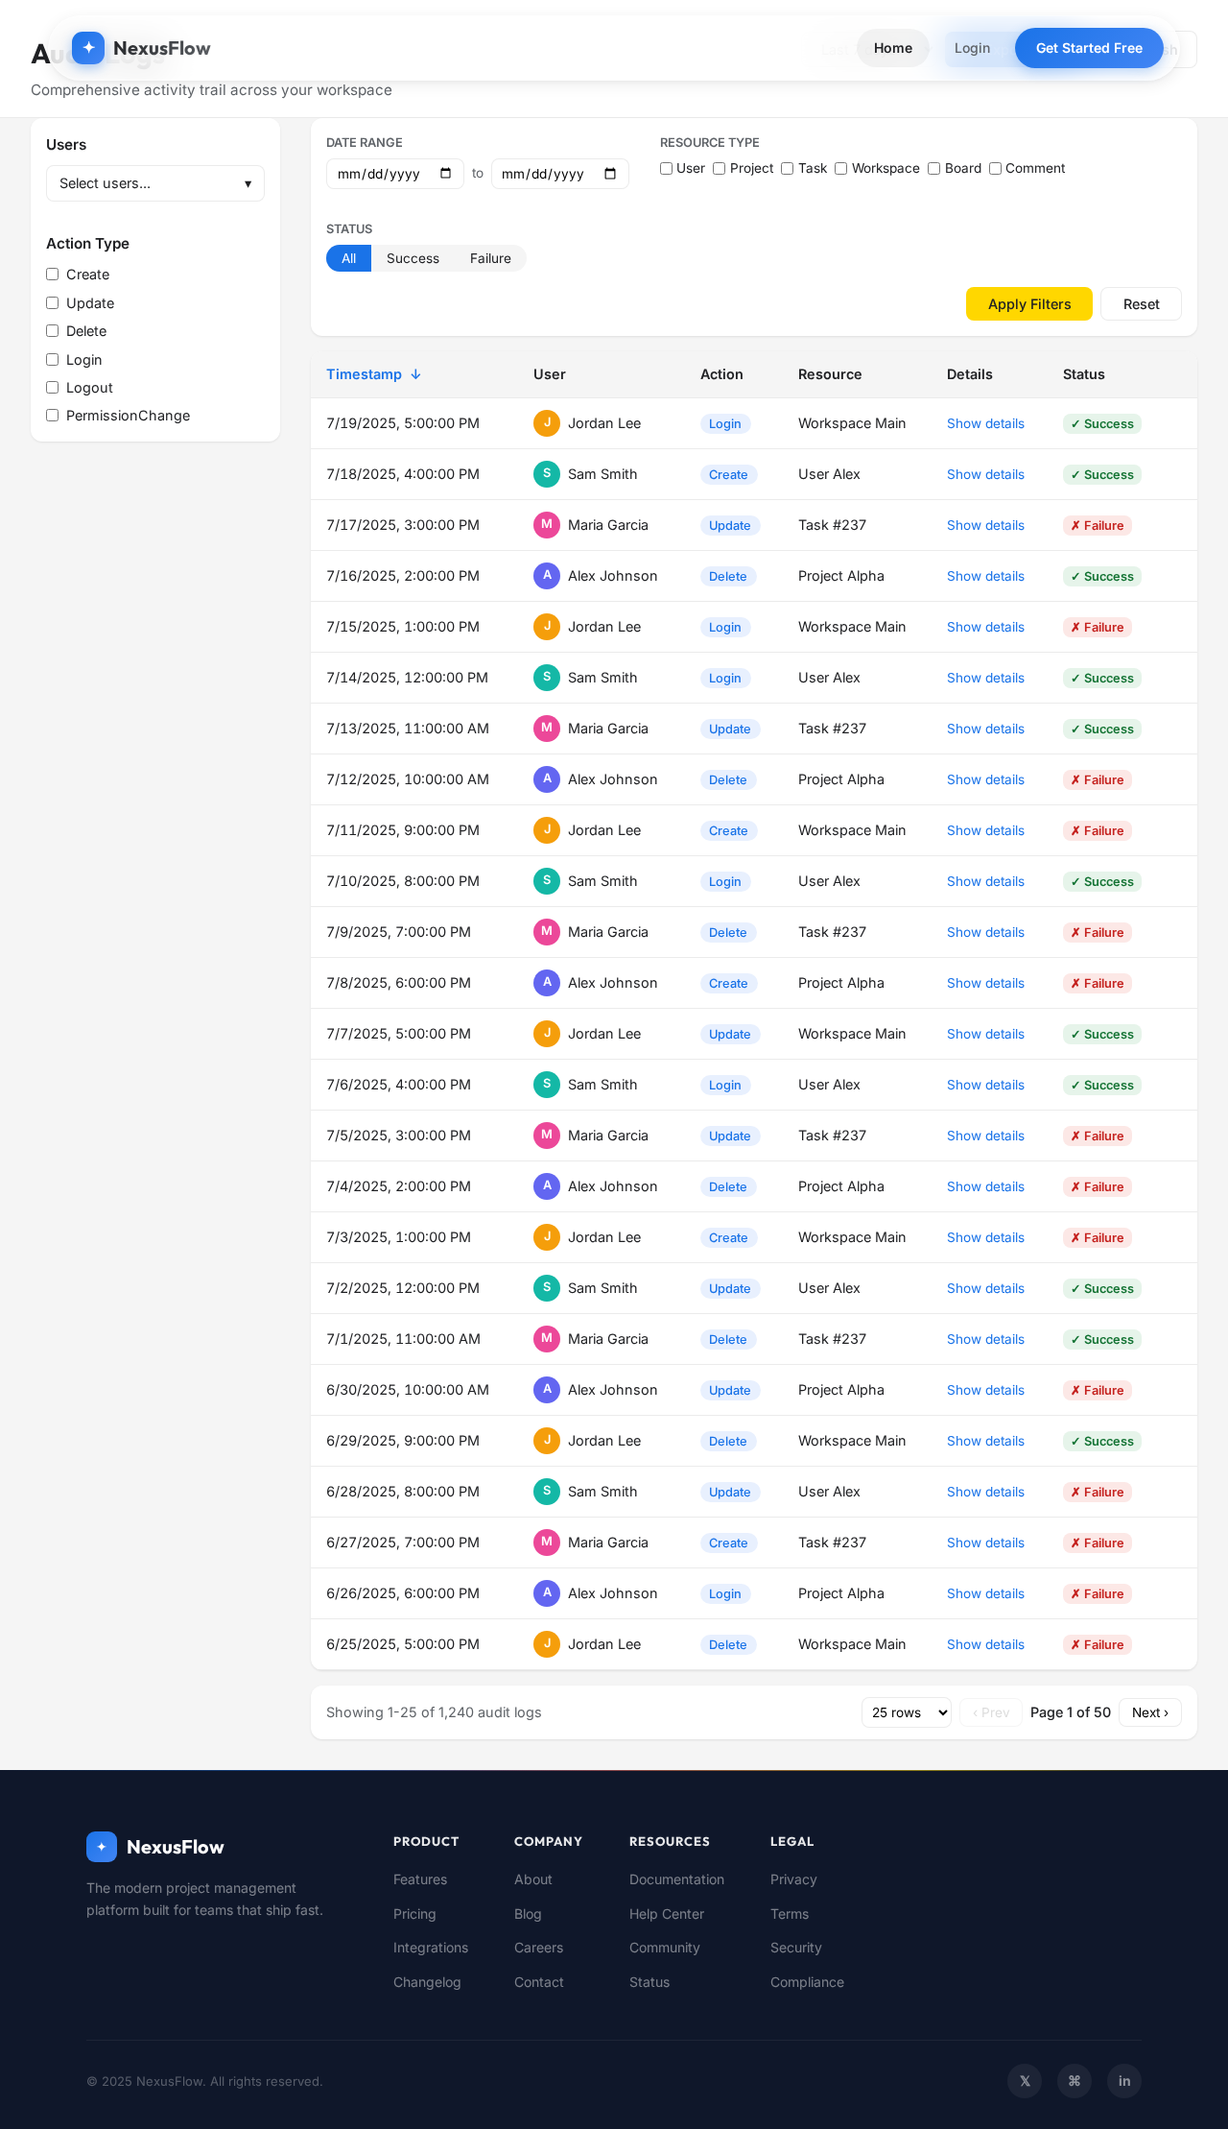Open the GitHub-style command icon in footer
The width and height of the screenshot is (1228, 2129).
pyautogui.click(x=1074, y=2081)
